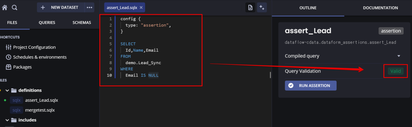Expand the Compiled query dropdown arrow
The height and width of the screenshot is (127, 412).
coord(399,56)
